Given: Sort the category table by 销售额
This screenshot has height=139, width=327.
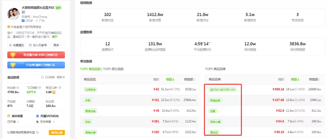Looking at the screenshot, I should [190, 79].
